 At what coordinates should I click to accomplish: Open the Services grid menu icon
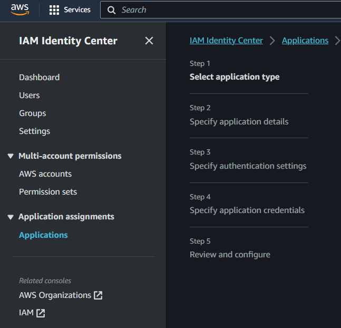(54, 10)
